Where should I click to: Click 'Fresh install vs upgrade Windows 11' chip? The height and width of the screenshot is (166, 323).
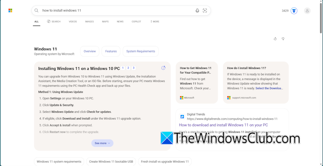tap(165, 161)
